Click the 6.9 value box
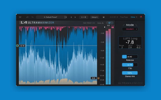The image size is (161, 100). [94, 78]
